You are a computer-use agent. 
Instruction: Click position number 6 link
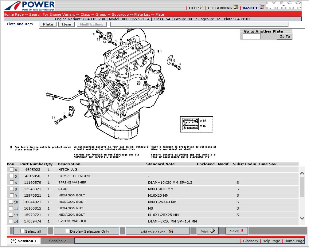(16, 183)
